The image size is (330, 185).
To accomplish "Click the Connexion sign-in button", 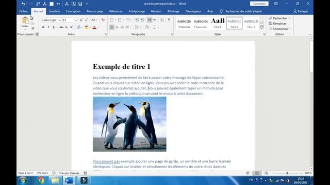I will (x=259, y=4).
